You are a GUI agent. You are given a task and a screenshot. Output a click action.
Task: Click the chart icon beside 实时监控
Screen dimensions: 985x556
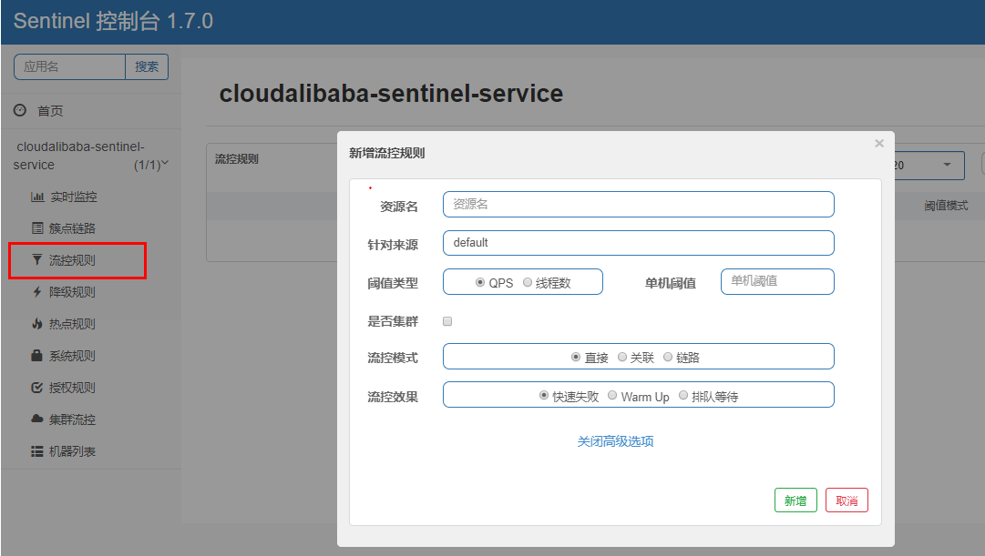37,197
